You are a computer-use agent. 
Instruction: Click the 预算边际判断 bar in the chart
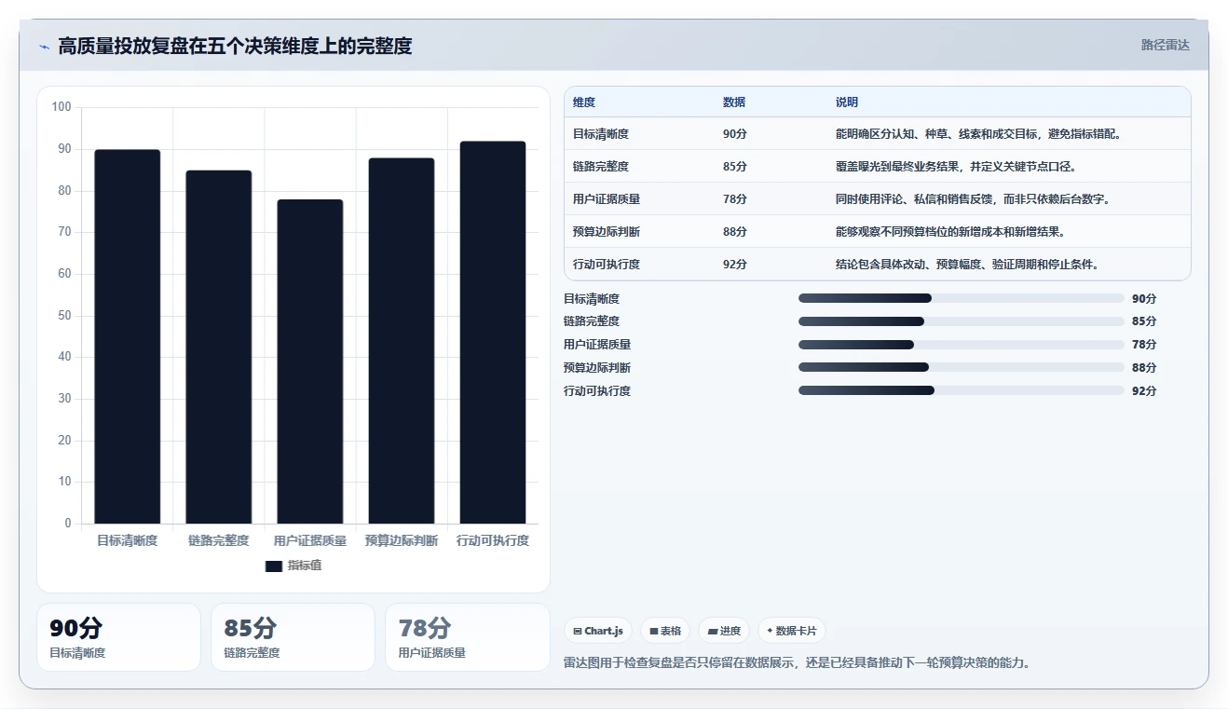402,341
